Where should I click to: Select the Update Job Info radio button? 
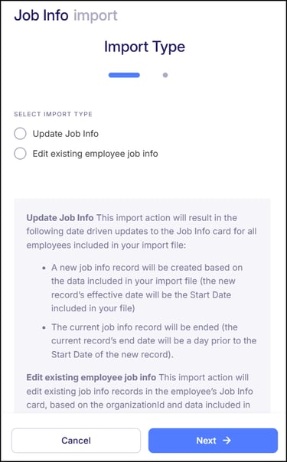tap(20, 134)
